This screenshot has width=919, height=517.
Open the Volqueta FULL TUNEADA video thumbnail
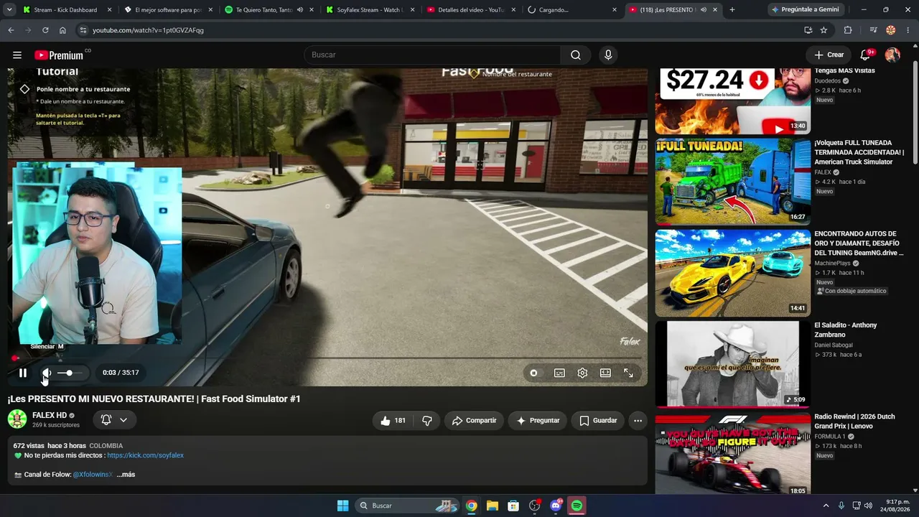732,182
